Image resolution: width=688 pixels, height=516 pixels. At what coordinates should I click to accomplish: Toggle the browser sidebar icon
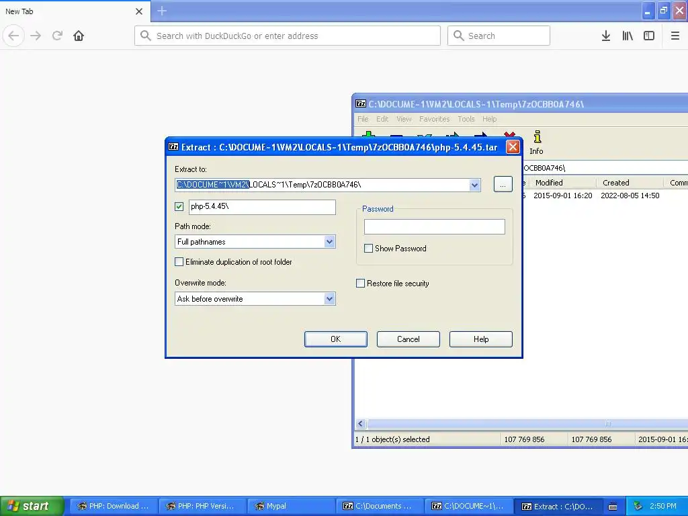(649, 36)
